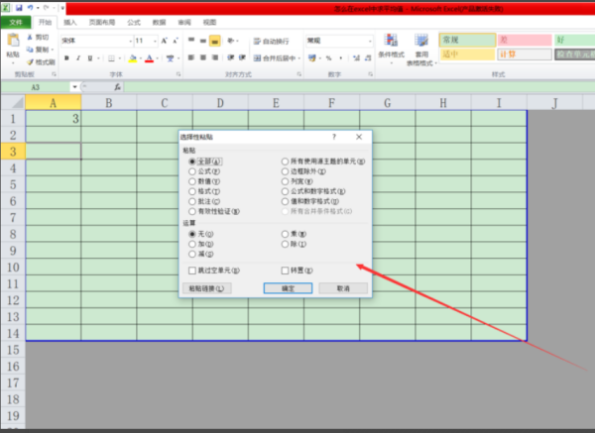Select the Comments (批注) paste radio option

point(192,201)
